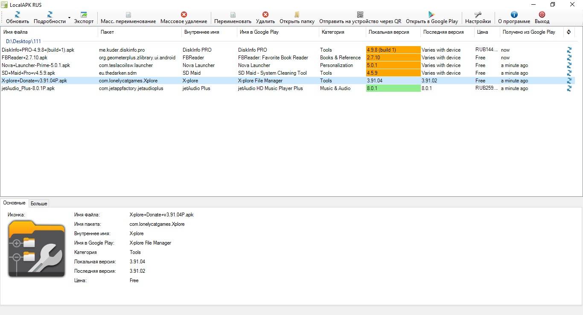Sort by Категория column header
The height and width of the screenshot is (315, 583).
[x=342, y=32]
